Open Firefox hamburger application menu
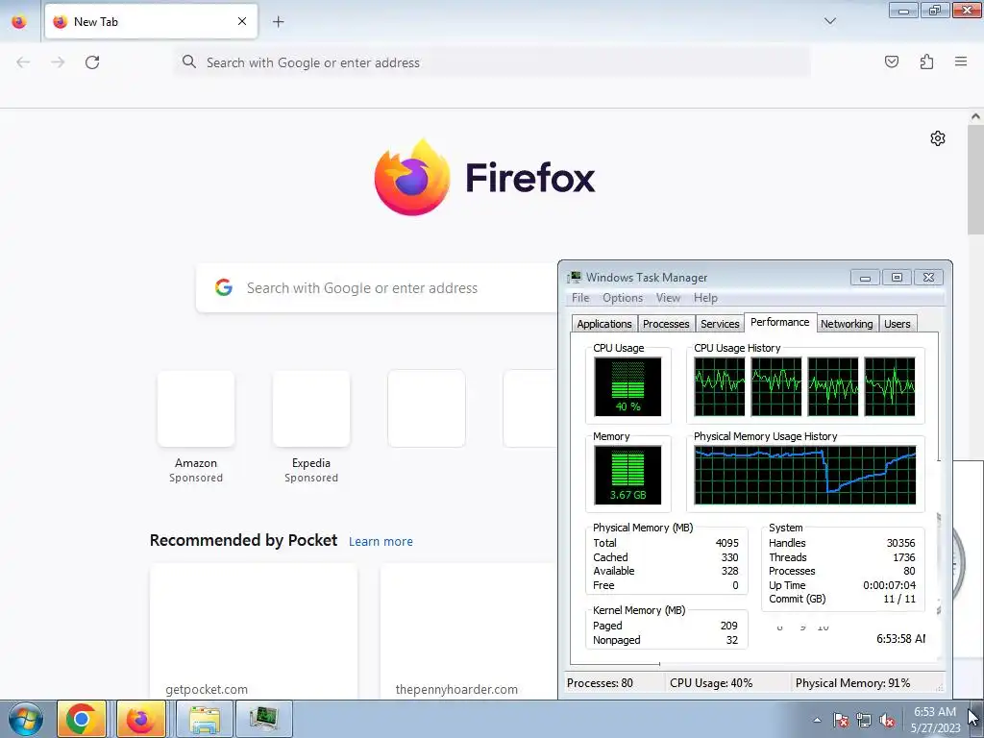The height and width of the screenshot is (738, 984). tap(961, 61)
